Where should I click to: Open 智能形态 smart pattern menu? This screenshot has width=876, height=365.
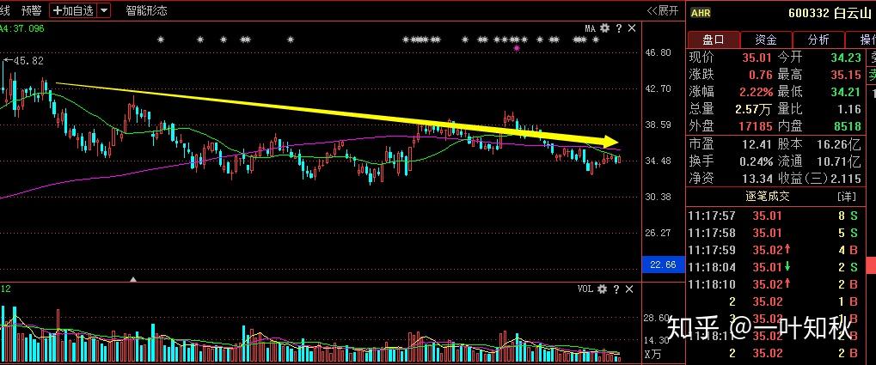click(x=146, y=10)
